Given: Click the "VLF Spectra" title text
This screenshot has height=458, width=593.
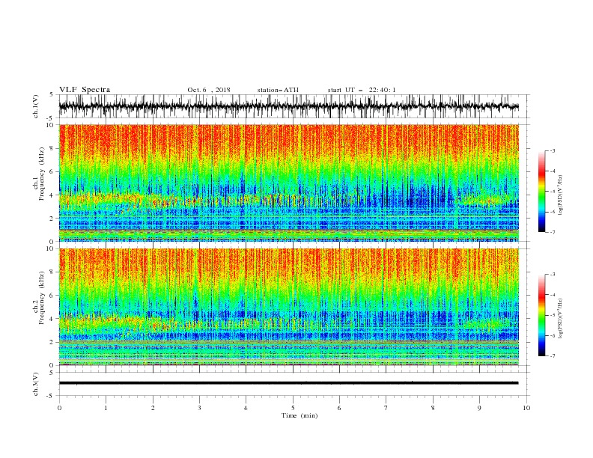Looking at the screenshot, I should (85, 90).
